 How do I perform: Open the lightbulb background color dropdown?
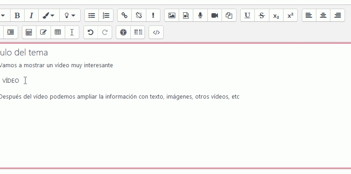tap(70, 15)
